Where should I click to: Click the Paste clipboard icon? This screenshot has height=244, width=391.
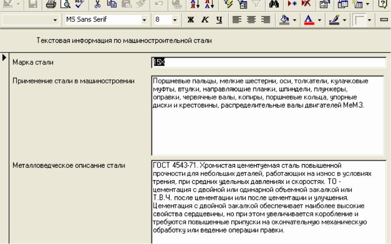126,4
